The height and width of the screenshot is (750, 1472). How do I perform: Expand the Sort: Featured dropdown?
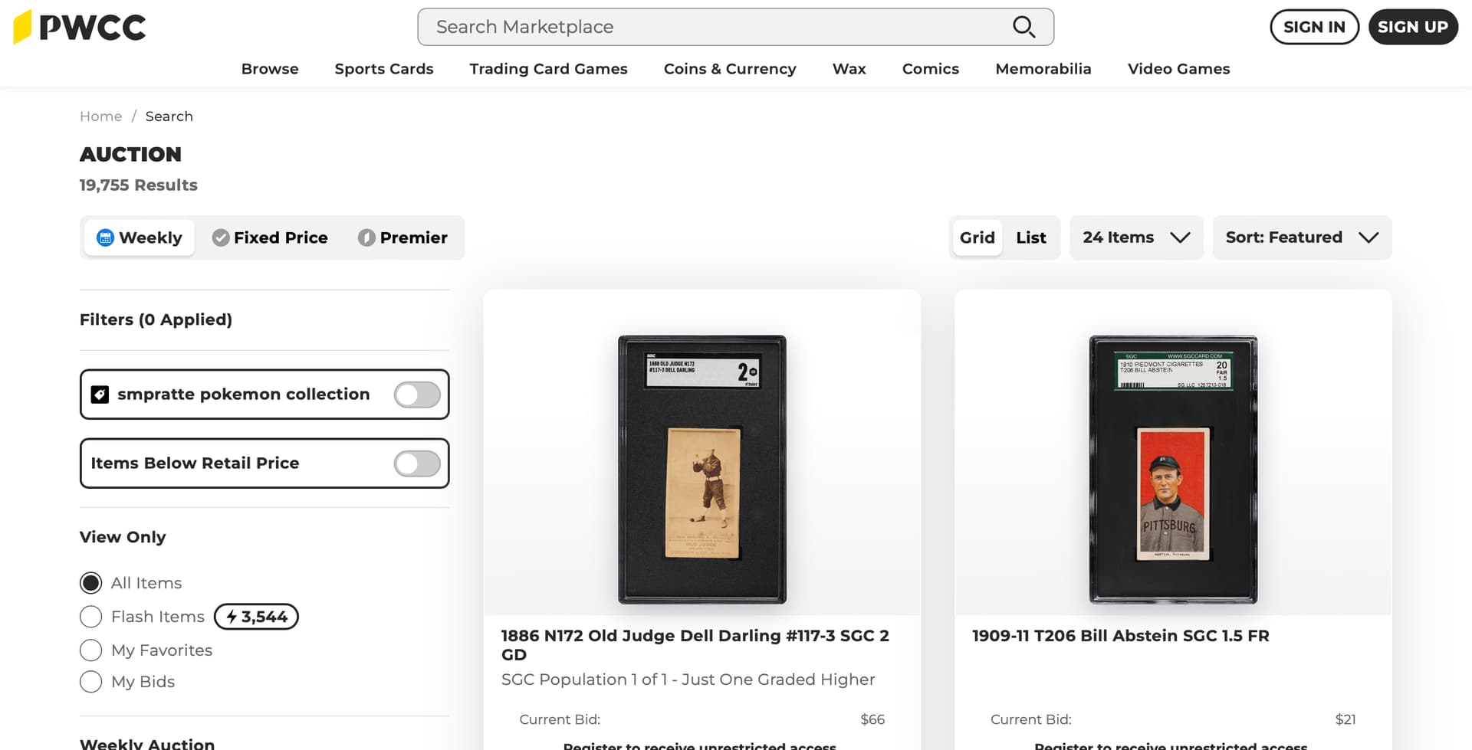pyautogui.click(x=1301, y=237)
